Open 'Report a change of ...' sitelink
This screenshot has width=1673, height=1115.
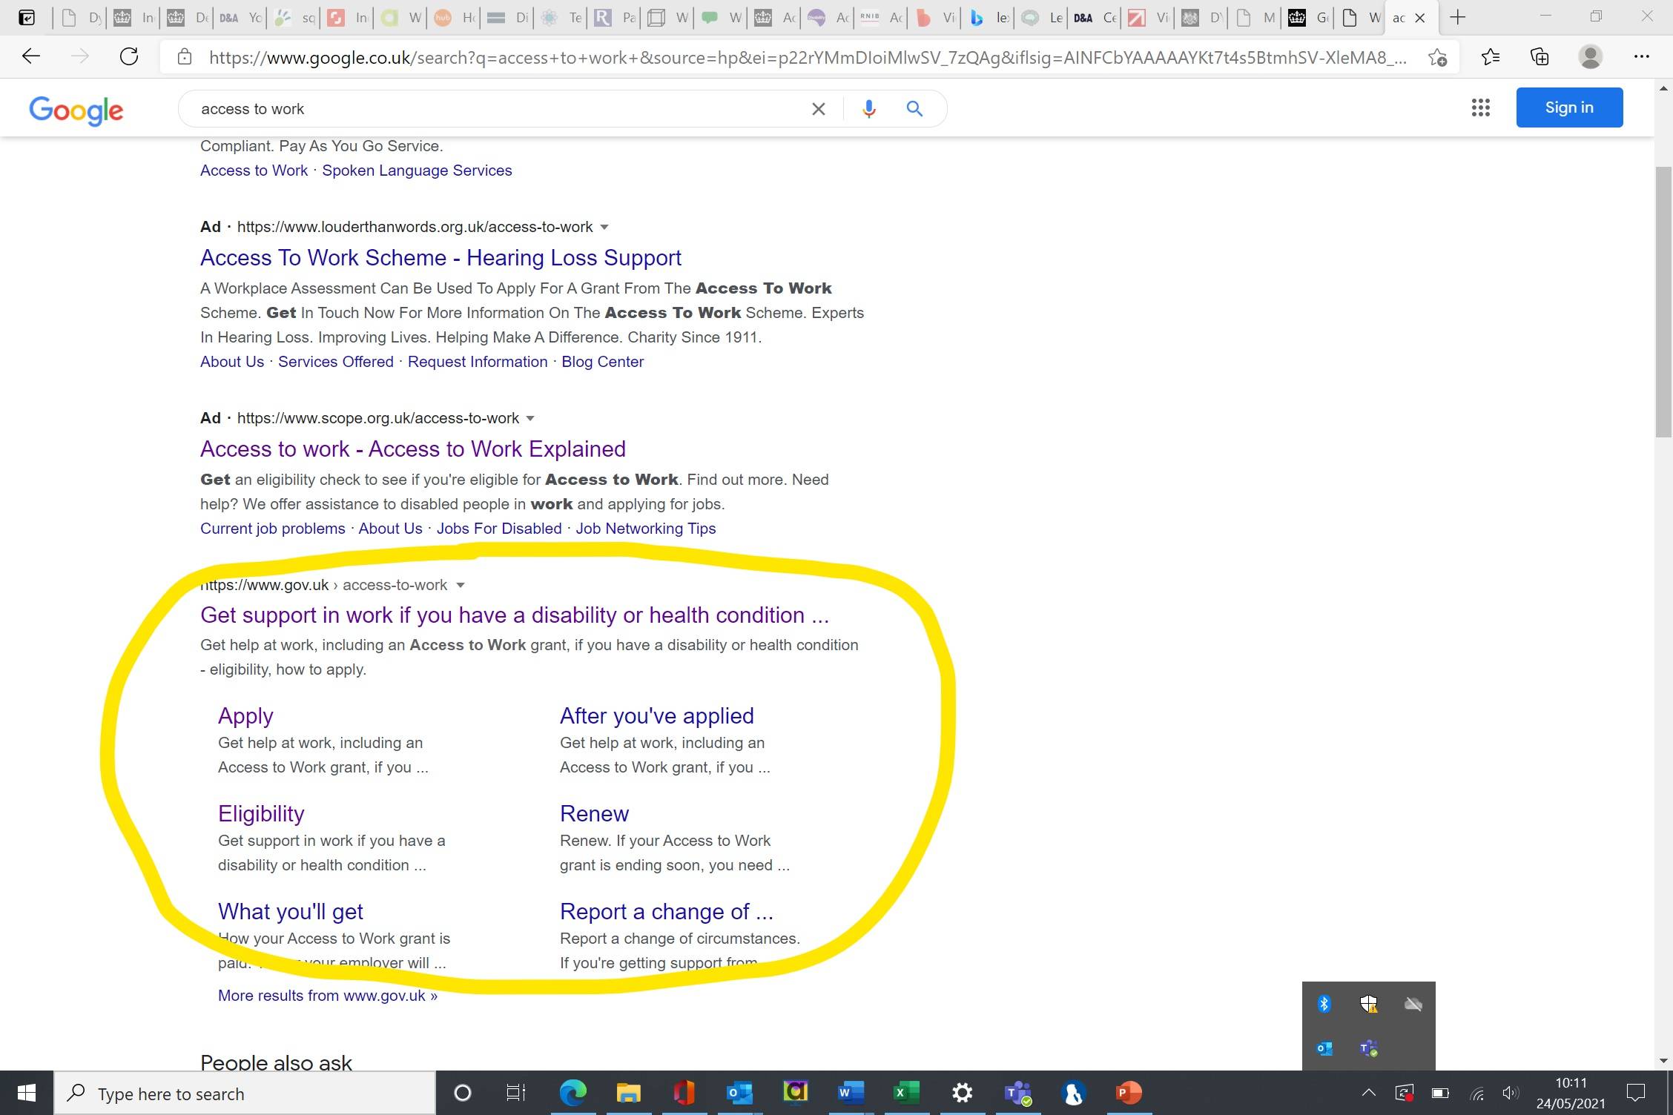pyautogui.click(x=667, y=912)
